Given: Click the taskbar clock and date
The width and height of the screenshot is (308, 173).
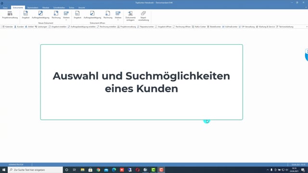Looking at the screenshot, I should (294, 170).
